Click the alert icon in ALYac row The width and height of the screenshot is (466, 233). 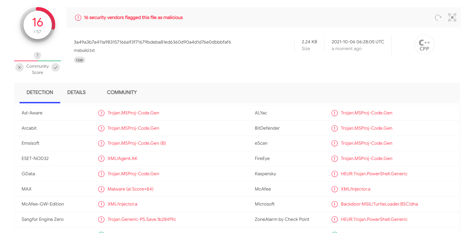point(335,113)
